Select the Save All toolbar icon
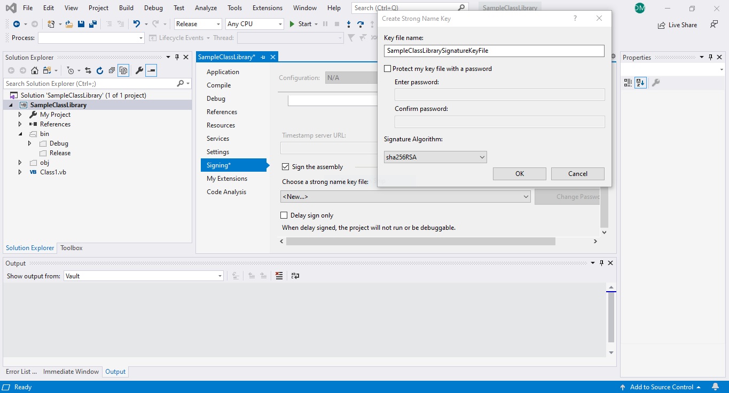This screenshot has width=729, height=393. (x=94, y=25)
